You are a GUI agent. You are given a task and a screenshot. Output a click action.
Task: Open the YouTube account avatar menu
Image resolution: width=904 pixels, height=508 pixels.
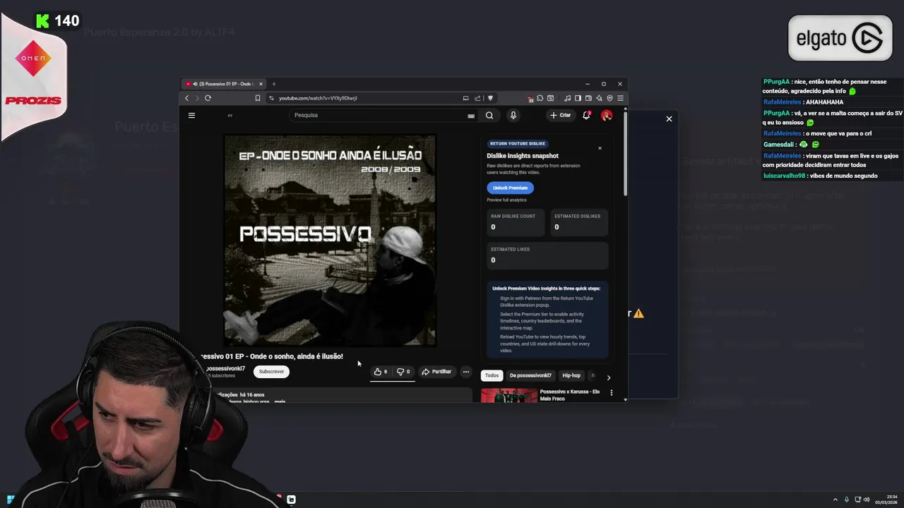[x=607, y=115]
